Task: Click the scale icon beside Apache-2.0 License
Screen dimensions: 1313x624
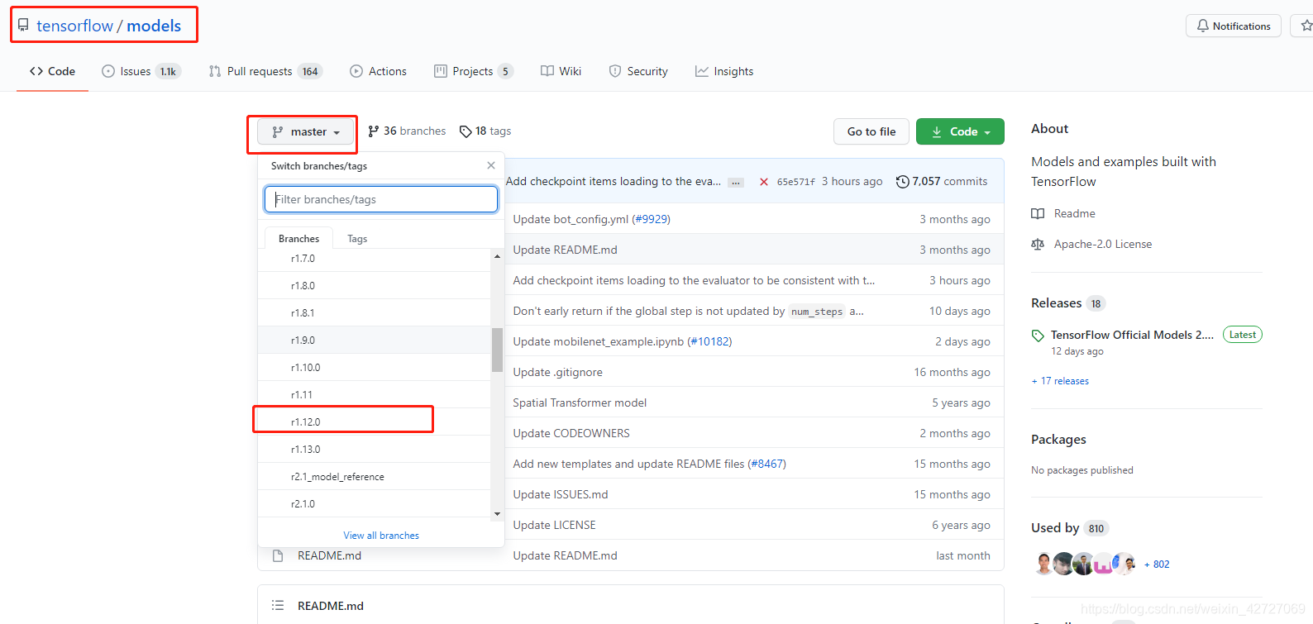Action: coord(1038,245)
